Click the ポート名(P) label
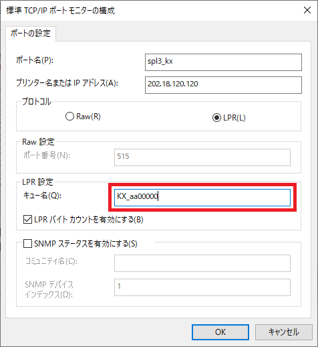The width and height of the screenshot is (318, 347). coord(35,60)
